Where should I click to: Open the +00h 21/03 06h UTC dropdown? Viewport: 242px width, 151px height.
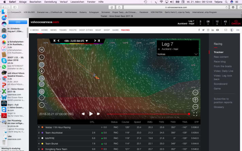76,41
